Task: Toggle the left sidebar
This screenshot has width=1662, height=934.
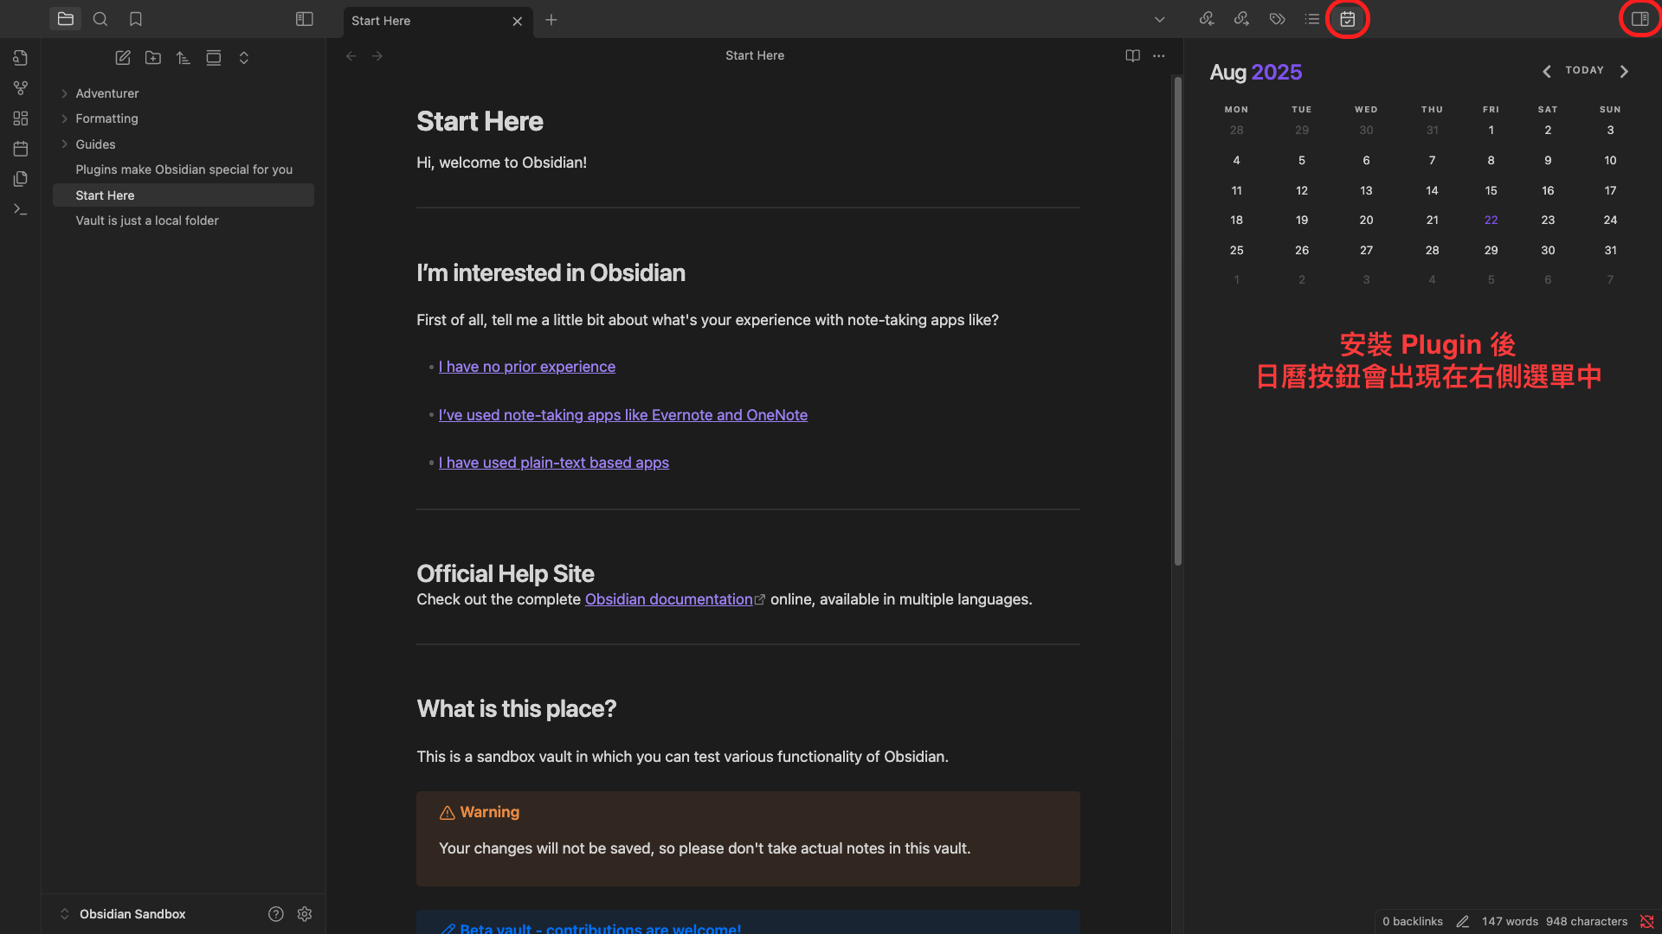Action: coord(305,19)
